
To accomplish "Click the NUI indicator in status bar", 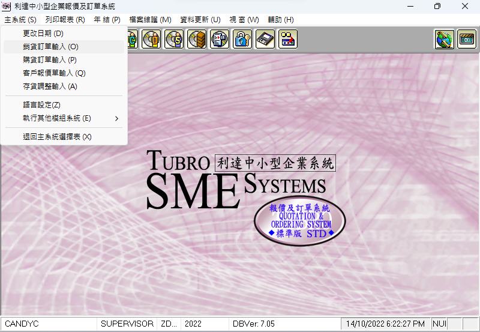I will tap(439, 324).
